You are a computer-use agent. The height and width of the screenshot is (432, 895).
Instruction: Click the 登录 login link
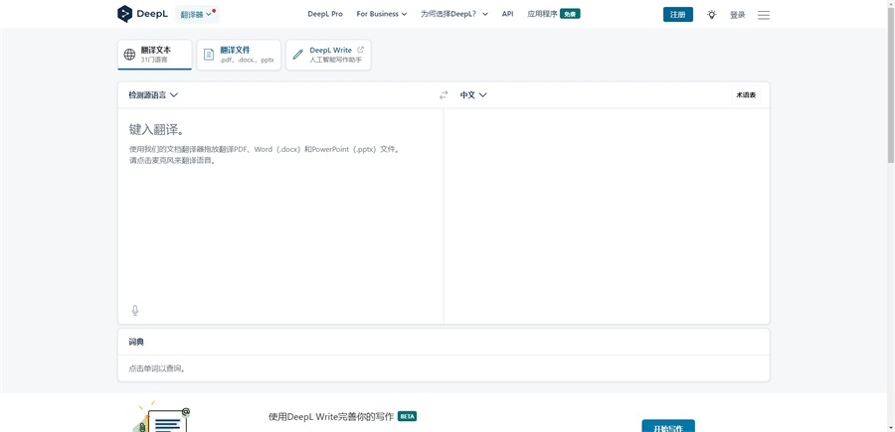[x=738, y=15]
